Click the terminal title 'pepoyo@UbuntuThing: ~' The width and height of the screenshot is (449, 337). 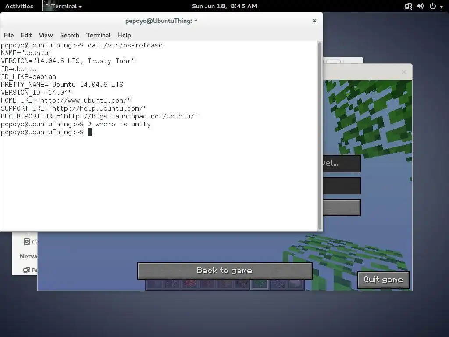click(x=161, y=21)
